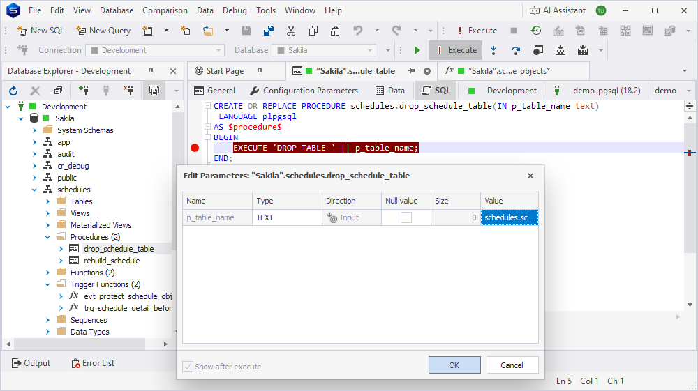Click the Step Out debug icon
The width and height of the screenshot is (698, 391).
[x=537, y=50]
